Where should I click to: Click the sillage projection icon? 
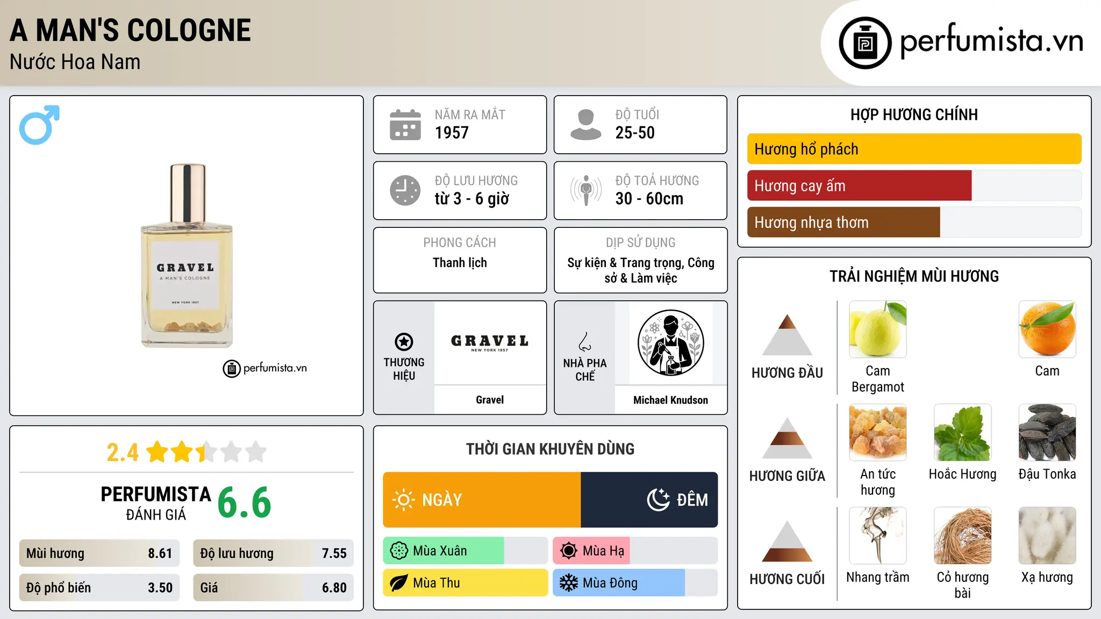tap(586, 190)
